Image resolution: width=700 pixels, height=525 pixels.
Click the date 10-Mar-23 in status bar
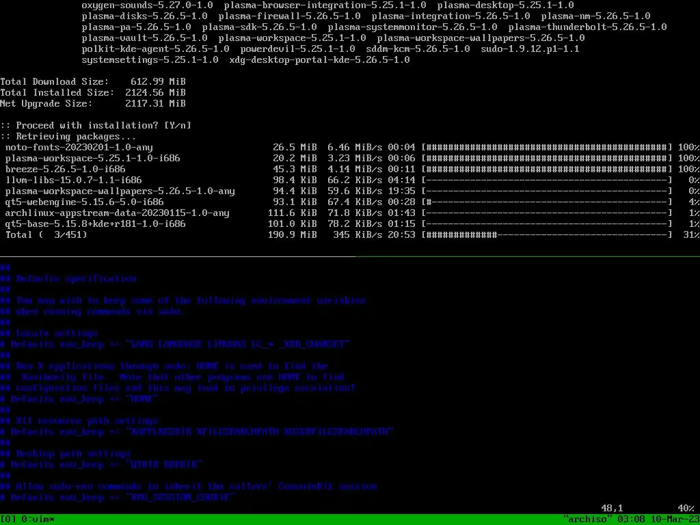point(675,520)
